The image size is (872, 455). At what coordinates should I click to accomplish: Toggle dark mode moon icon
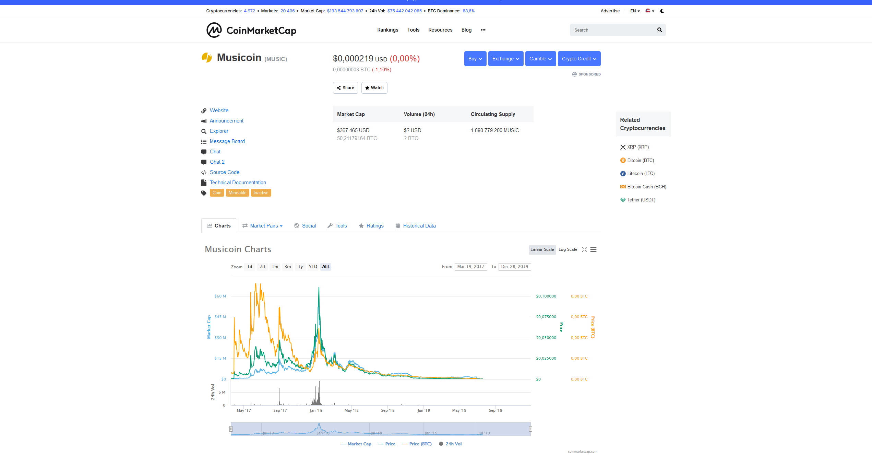(x=662, y=11)
